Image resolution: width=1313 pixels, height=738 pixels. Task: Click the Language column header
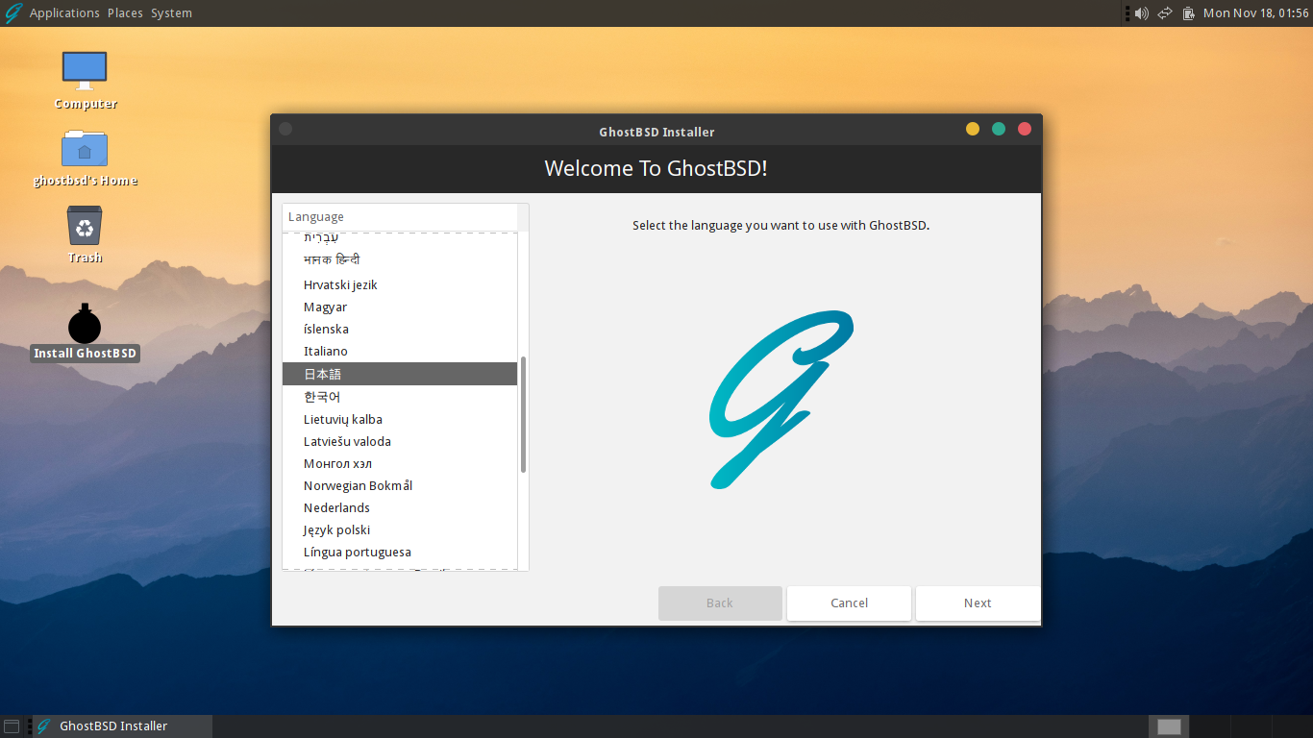point(400,217)
